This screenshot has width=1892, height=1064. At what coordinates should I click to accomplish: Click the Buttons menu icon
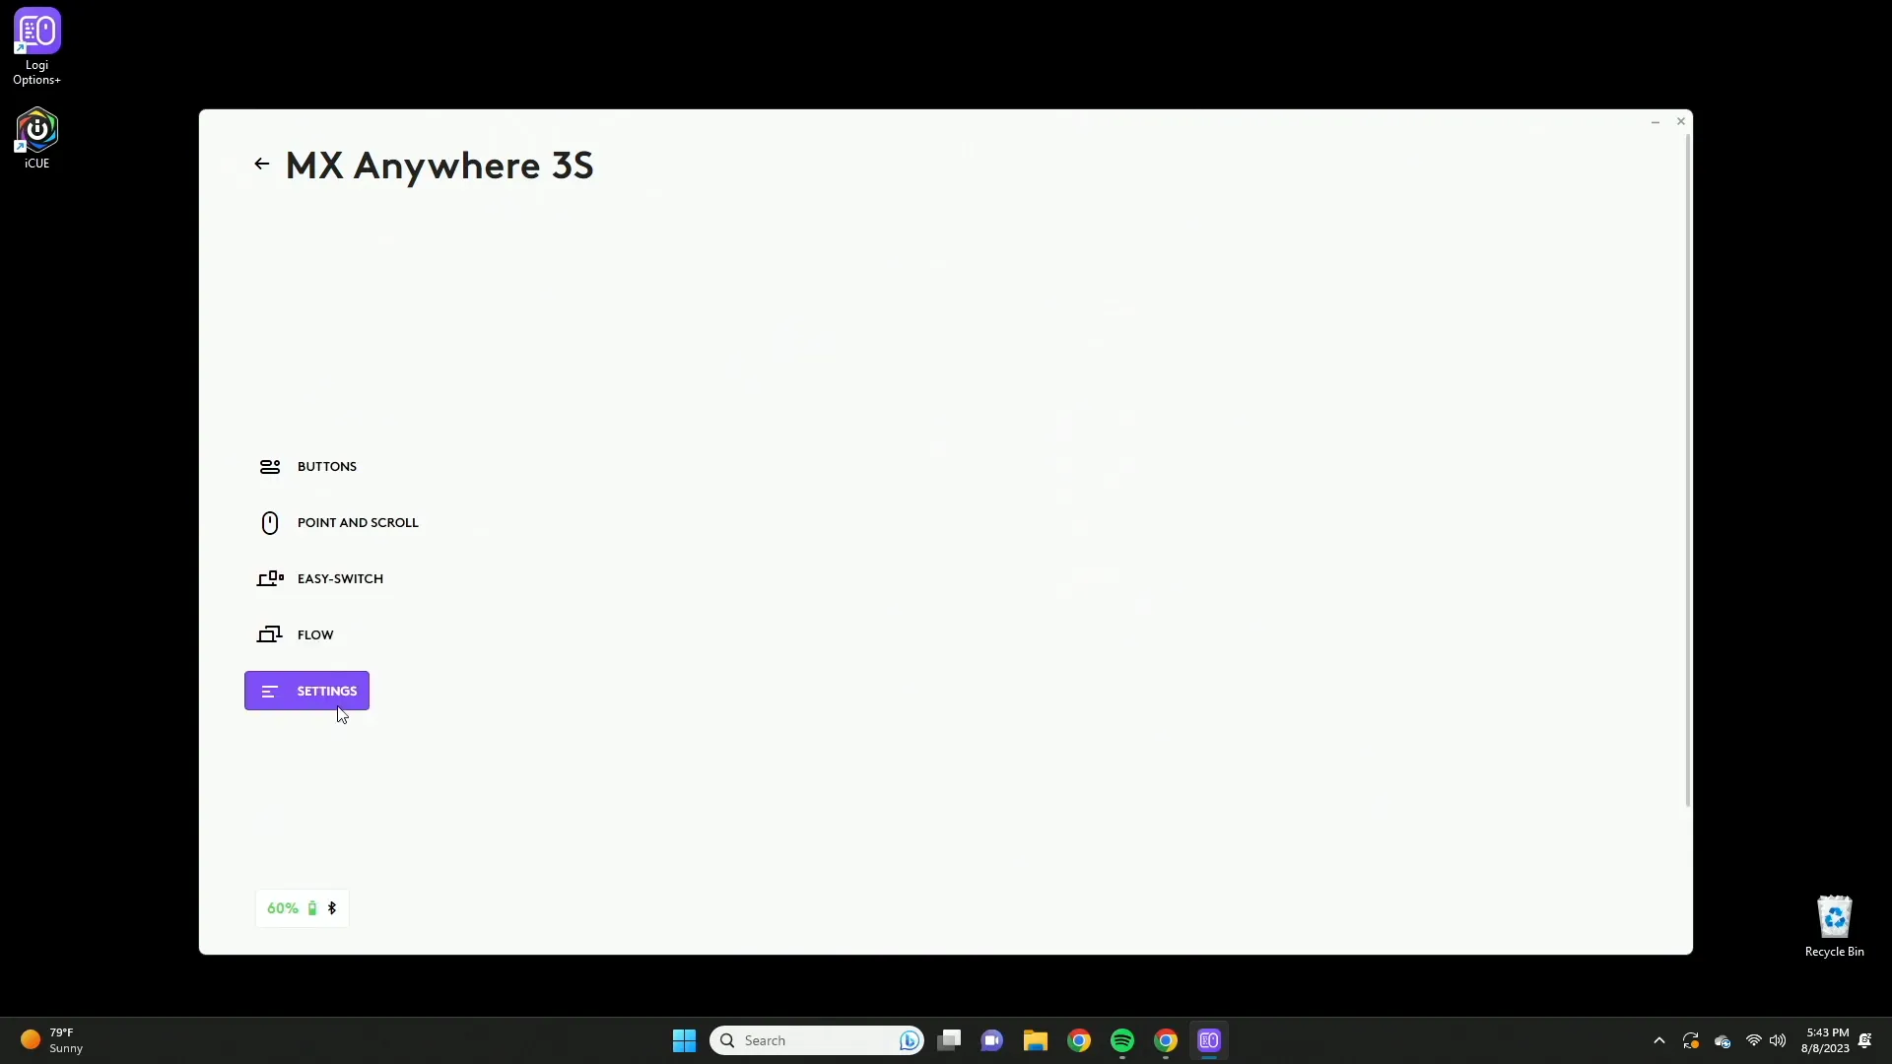pyautogui.click(x=270, y=467)
